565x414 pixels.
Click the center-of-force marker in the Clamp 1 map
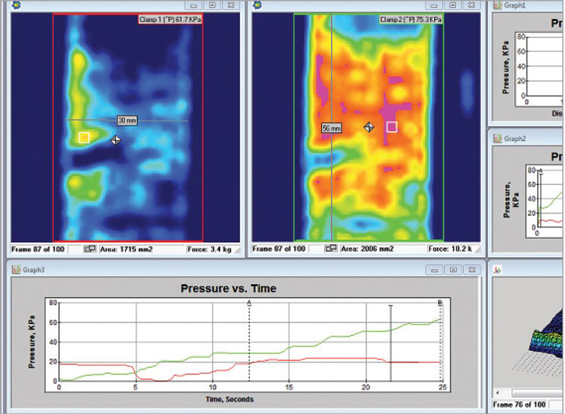pos(116,140)
